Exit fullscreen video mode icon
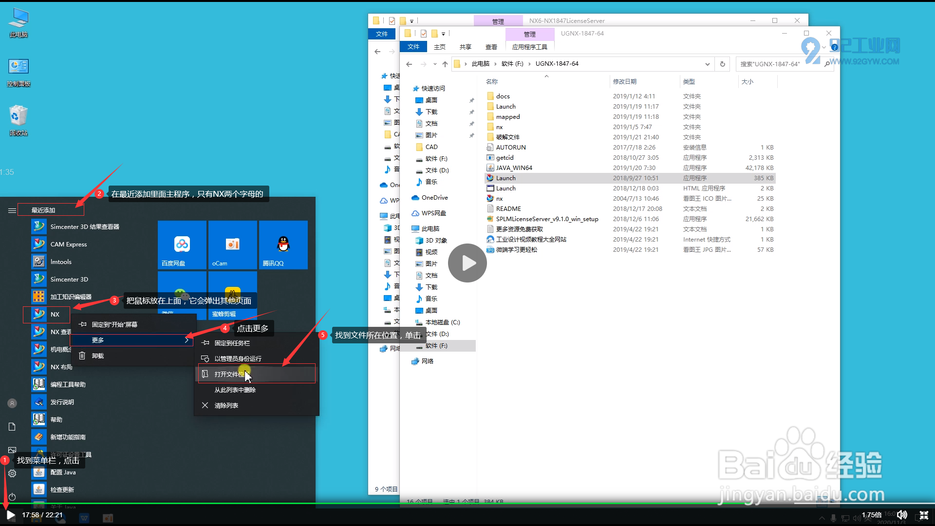 click(924, 515)
